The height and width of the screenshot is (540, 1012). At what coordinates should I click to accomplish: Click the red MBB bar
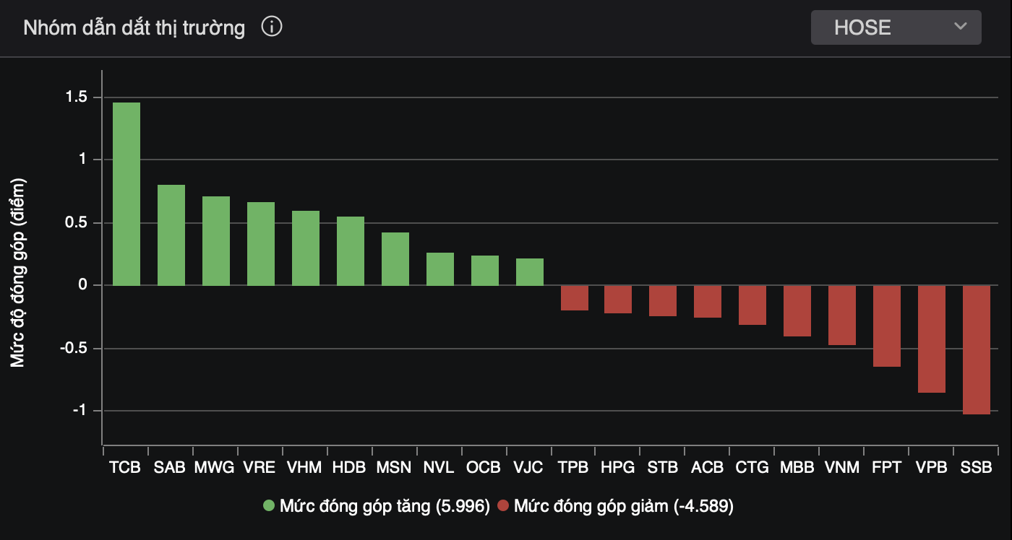click(x=797, y=311)
